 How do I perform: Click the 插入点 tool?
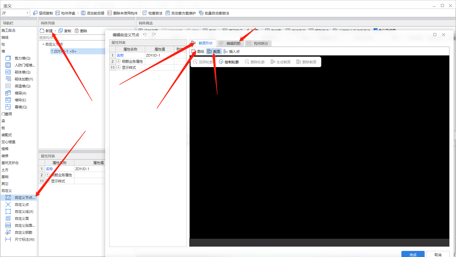tap(231, 51)
